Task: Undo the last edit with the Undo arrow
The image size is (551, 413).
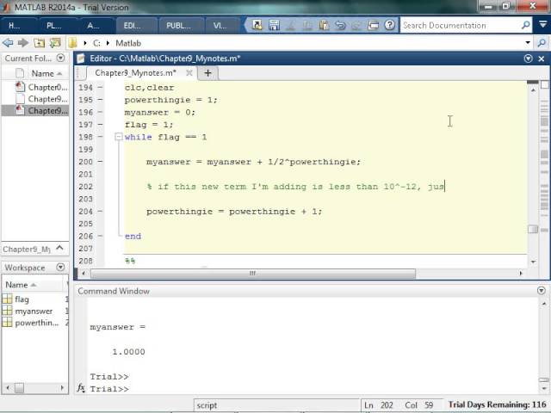Action: point(340,25)
